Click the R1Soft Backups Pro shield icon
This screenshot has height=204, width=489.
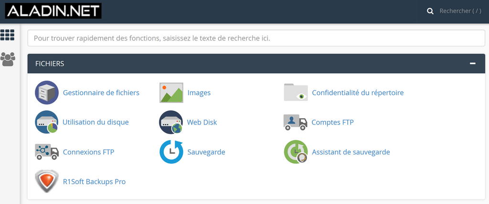pos(47,182)
